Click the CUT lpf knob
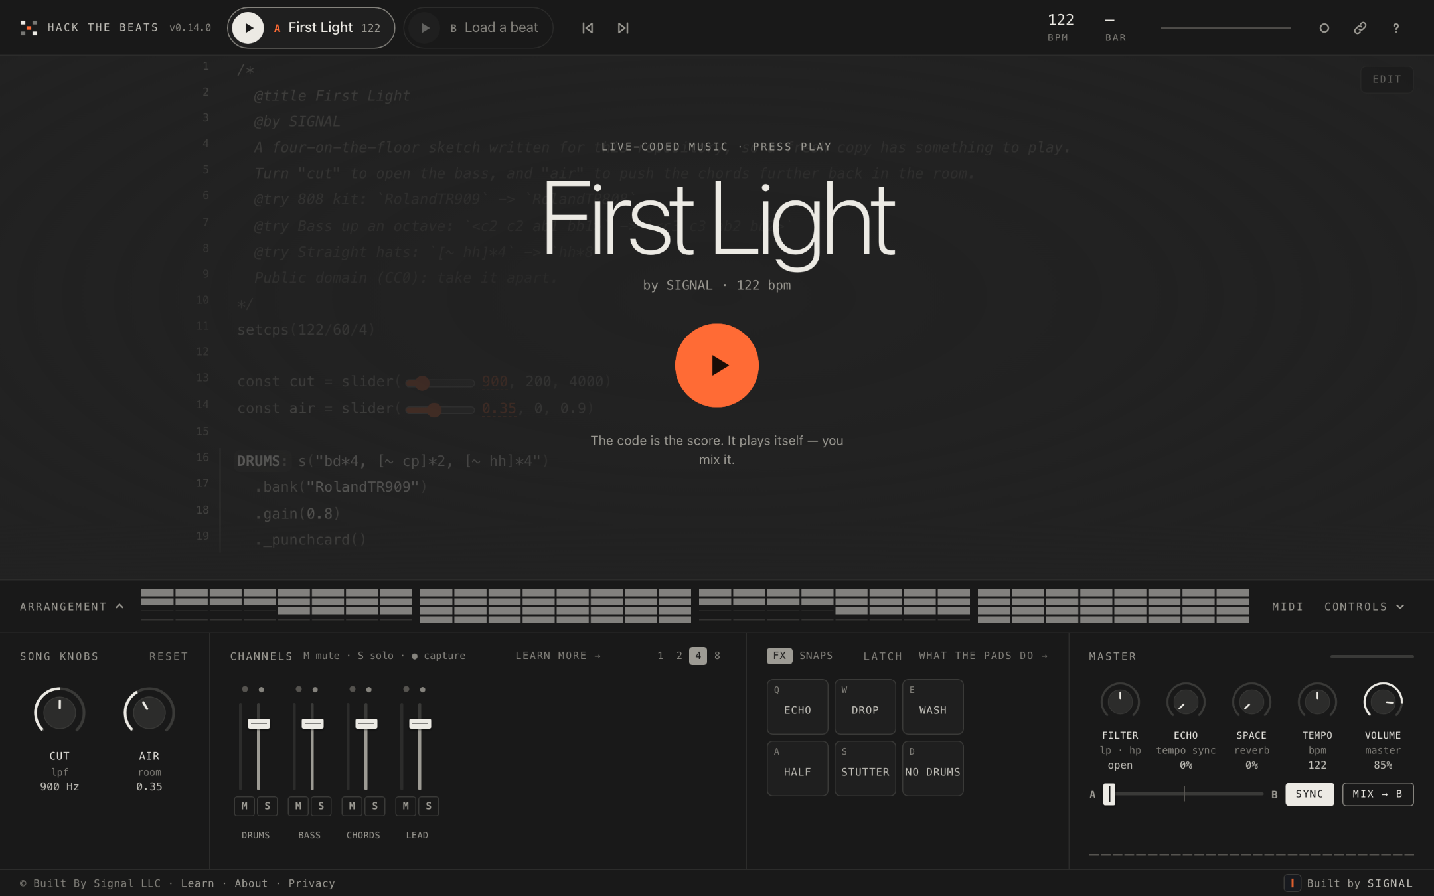Viewport: 1434px width, 896px height. click(x=59, y=711)
